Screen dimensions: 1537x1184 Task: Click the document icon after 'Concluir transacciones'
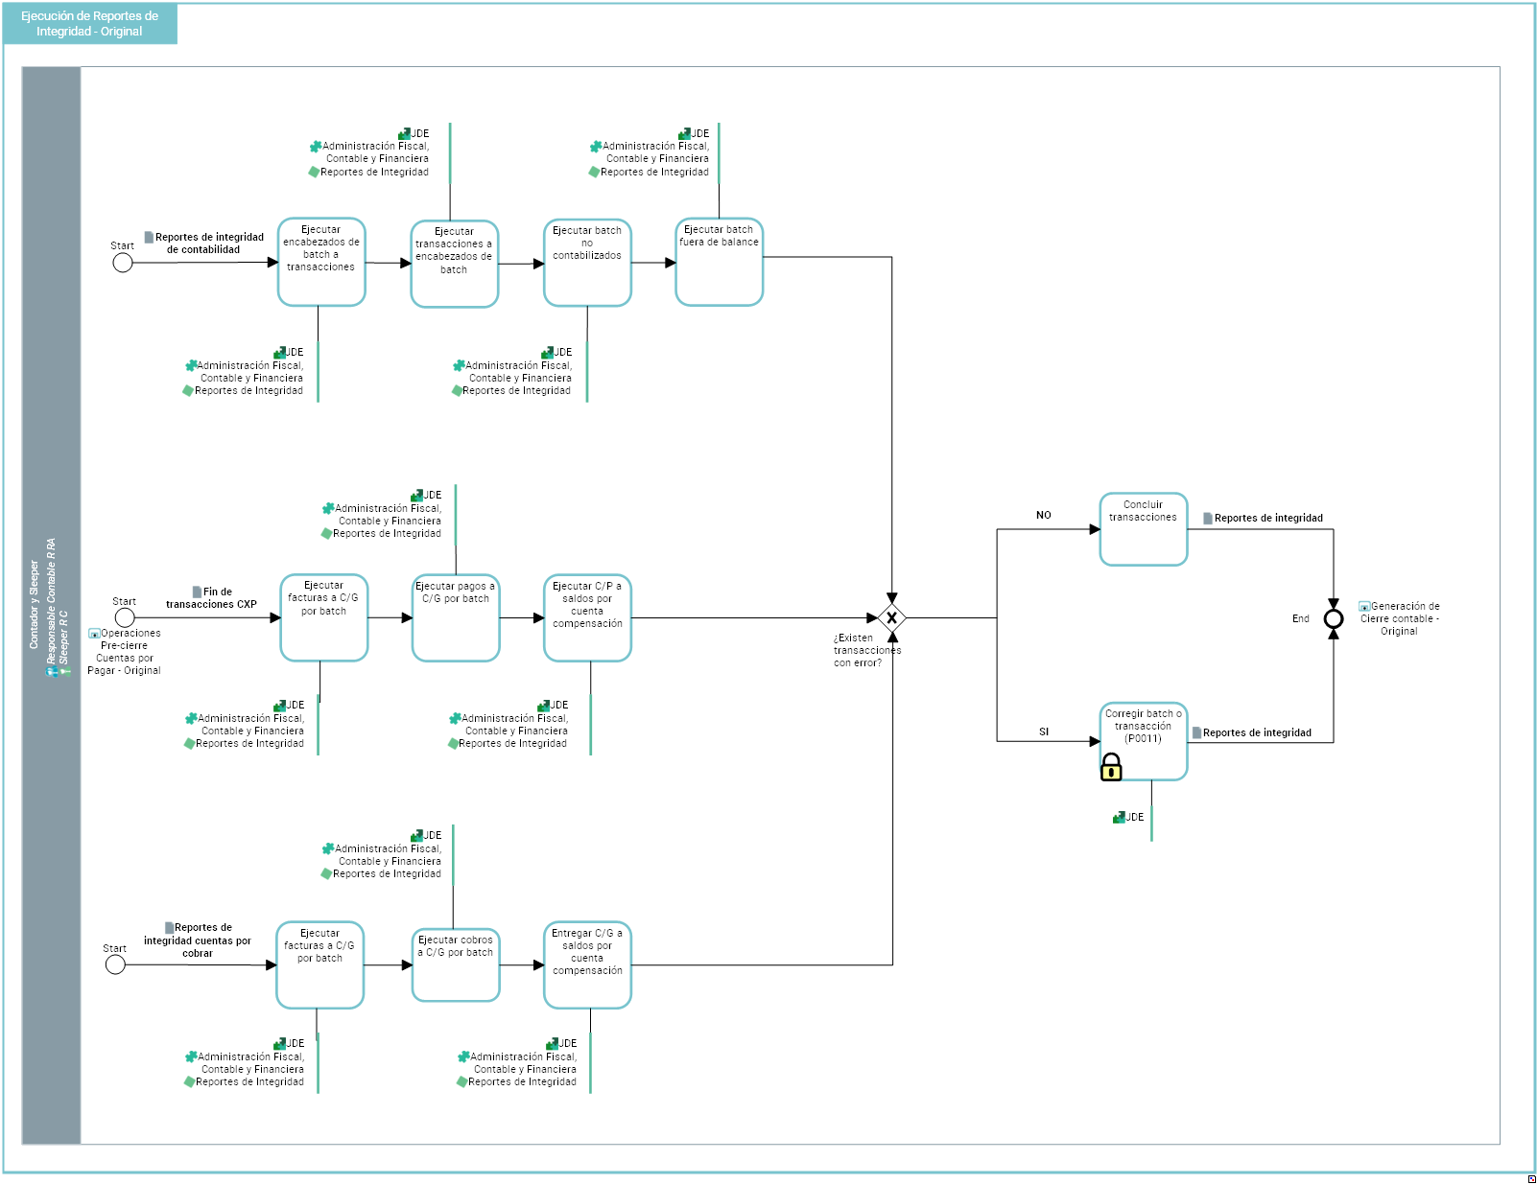1208,518
